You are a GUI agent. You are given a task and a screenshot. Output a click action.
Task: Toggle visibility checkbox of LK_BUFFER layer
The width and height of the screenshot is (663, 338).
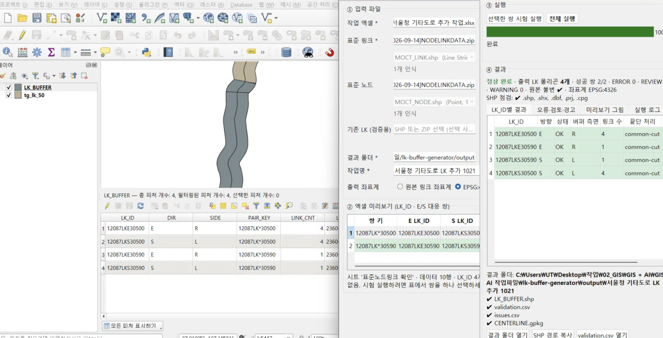coord(9,87)
